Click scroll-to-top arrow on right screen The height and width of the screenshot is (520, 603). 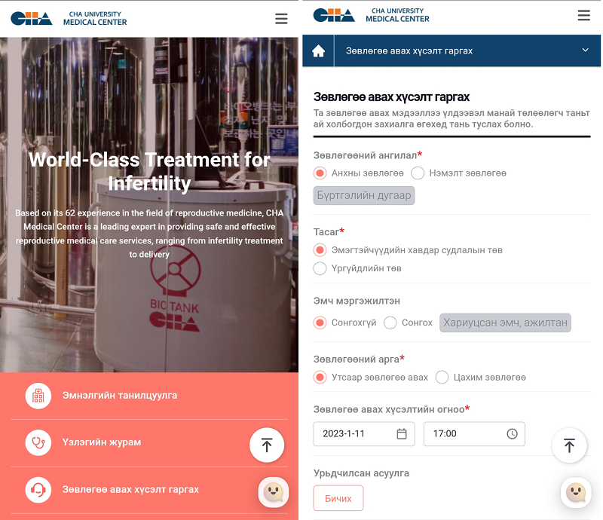click(569, 445)
